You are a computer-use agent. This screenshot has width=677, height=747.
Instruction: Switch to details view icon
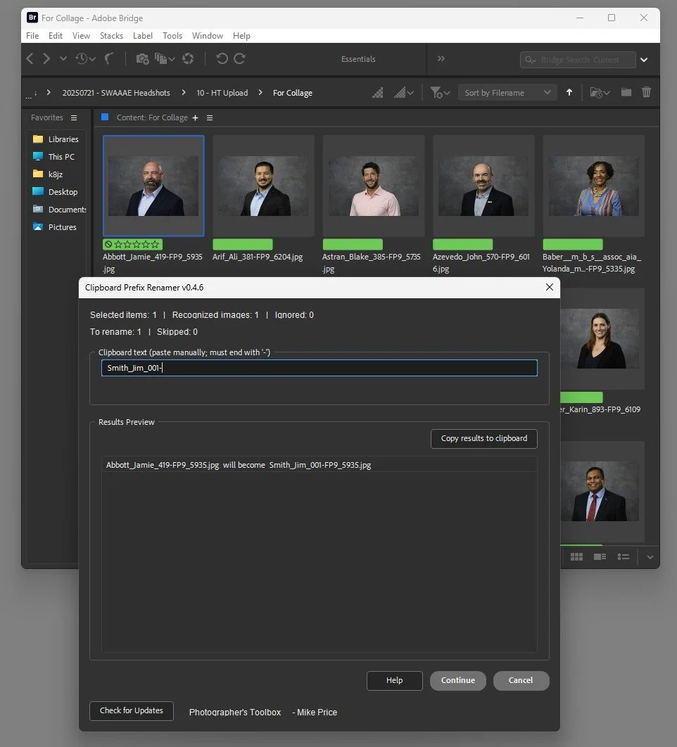click(x=600, y=556)
